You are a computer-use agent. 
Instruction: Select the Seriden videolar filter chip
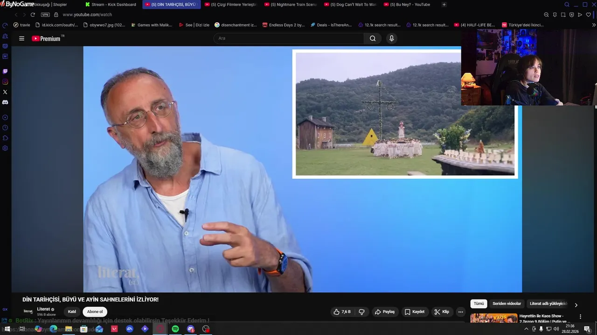tap(507, 304)
